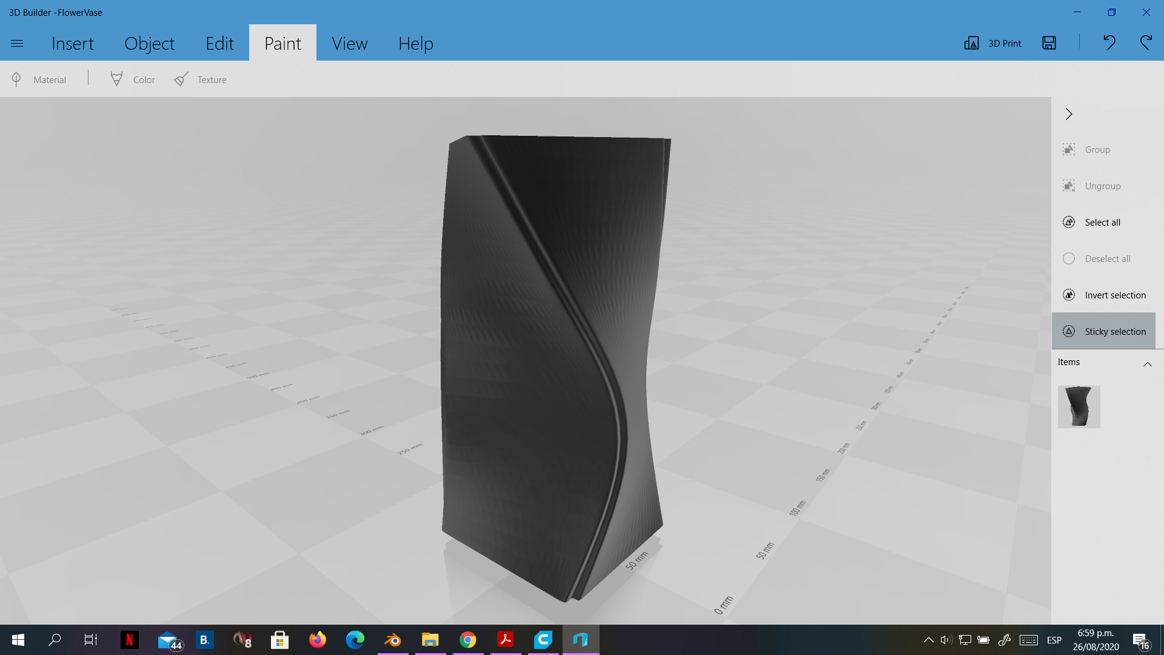The height and width of the screenshot is (655, 1164).
Task: Open the Insert tab
Action: [x=73, y=43]
